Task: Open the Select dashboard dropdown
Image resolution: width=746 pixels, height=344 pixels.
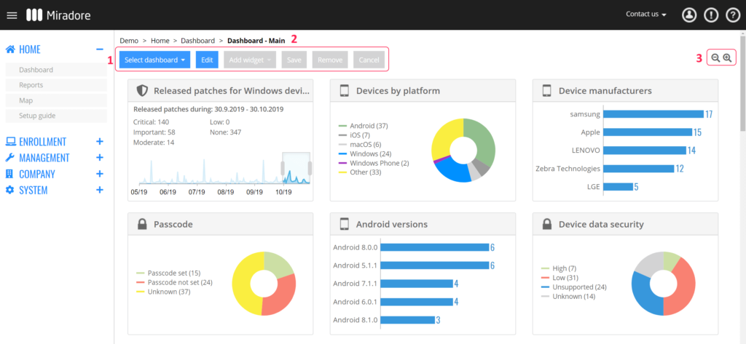Action: pyautogui.click(x=154, y=60)
